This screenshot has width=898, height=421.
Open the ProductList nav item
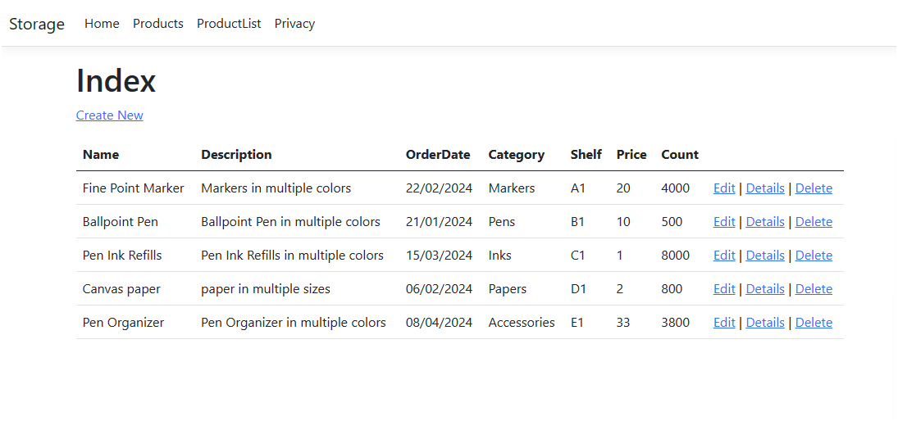click(x=229, y=24)
